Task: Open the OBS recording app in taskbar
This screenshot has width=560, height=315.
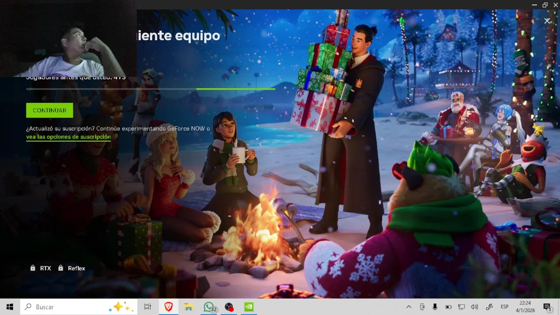Action: [229, 307]
